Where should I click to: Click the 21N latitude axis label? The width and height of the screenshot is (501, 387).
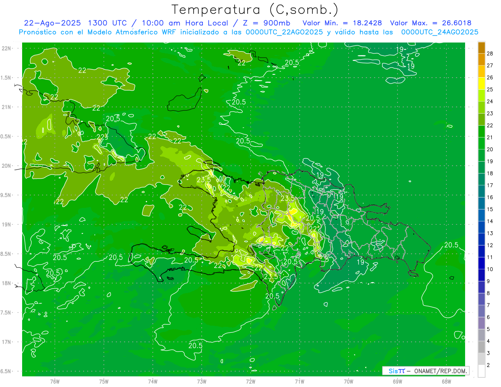pos(6,107)
